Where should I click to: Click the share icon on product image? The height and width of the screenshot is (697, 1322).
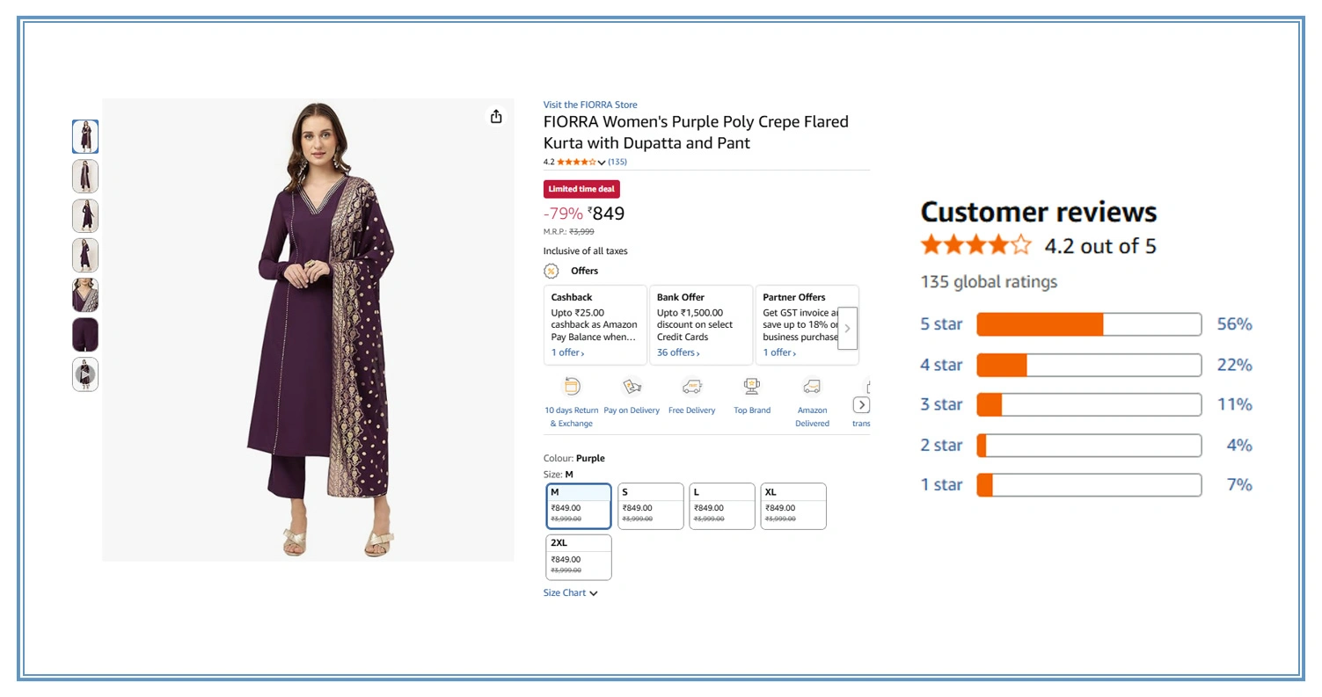pyautogui.click(x=496, y=117)
